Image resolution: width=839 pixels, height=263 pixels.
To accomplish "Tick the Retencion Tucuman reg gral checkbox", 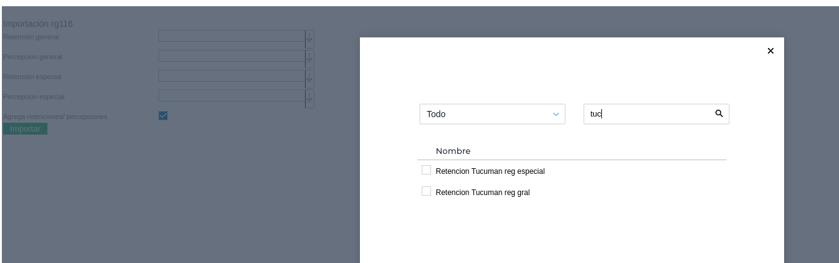I will tap(427, 191).
